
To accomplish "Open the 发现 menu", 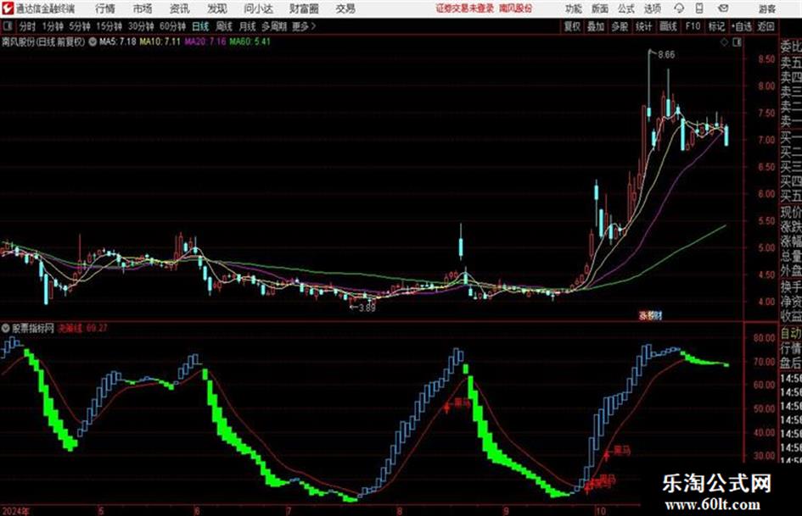I will [x=217, y=8].
